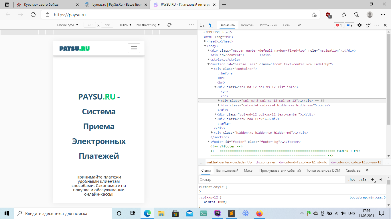
Task: Open the browser Collections icon
Action: pos(357,15)
